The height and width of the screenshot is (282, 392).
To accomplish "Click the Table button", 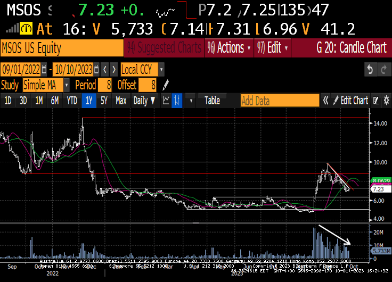I will (x=213, y=101).
